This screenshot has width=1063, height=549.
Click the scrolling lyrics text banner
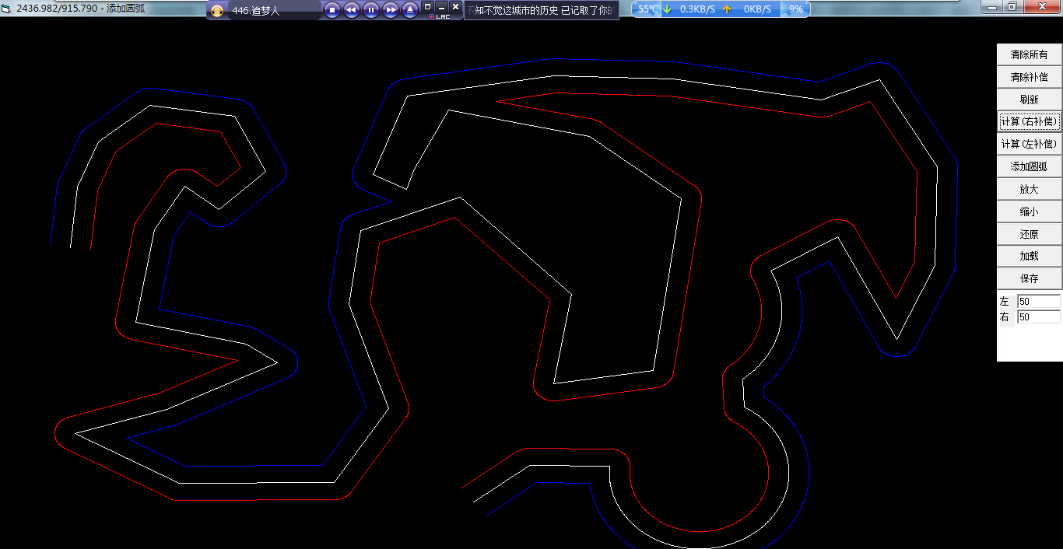[542, 10]
